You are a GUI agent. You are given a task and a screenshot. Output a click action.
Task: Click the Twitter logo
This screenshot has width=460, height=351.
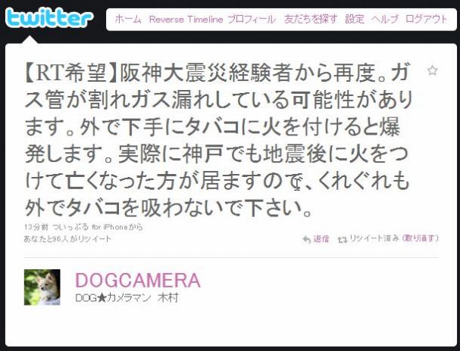[x=49, y=17]
